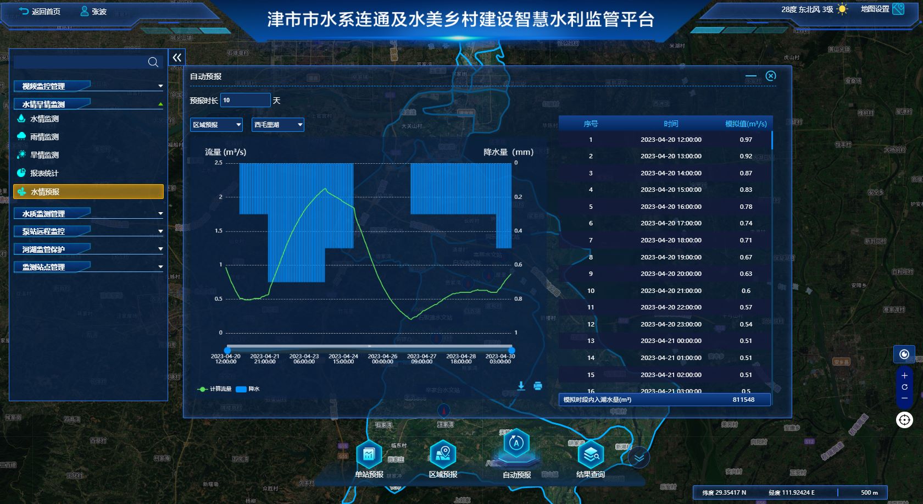923x504 pixels.
Task: Expand 水质监测管理 menu section
Action: click(x=88, y=213)
